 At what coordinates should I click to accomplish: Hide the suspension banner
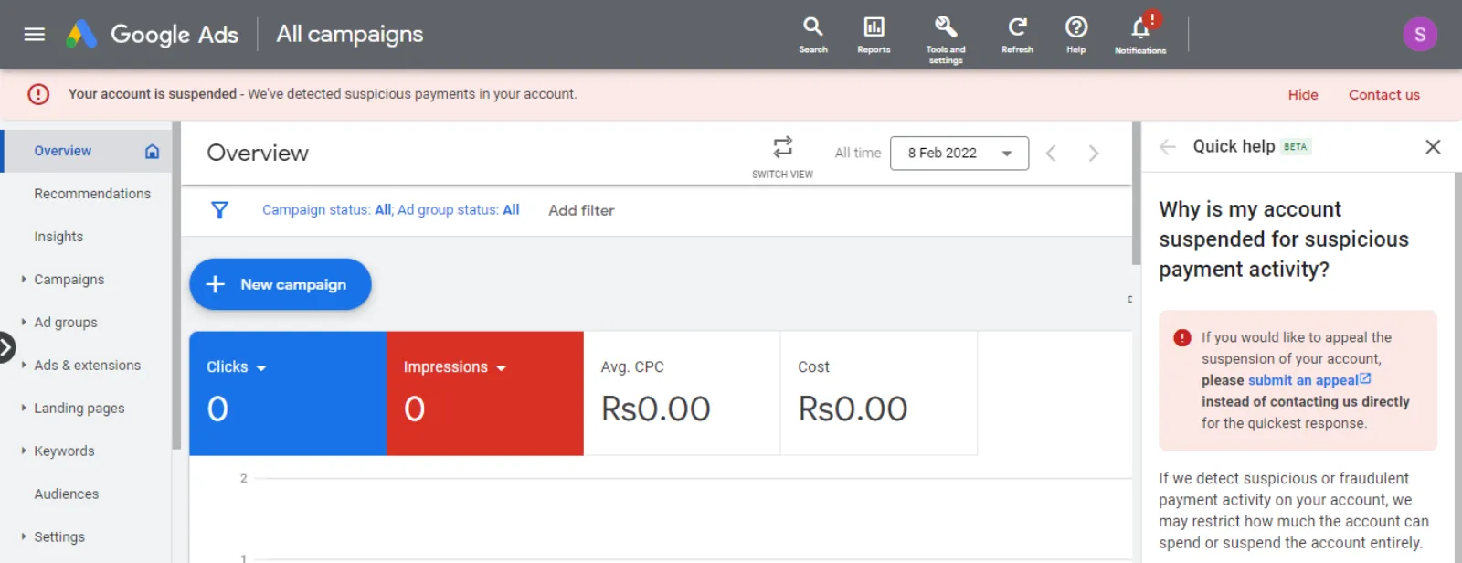1303,95
